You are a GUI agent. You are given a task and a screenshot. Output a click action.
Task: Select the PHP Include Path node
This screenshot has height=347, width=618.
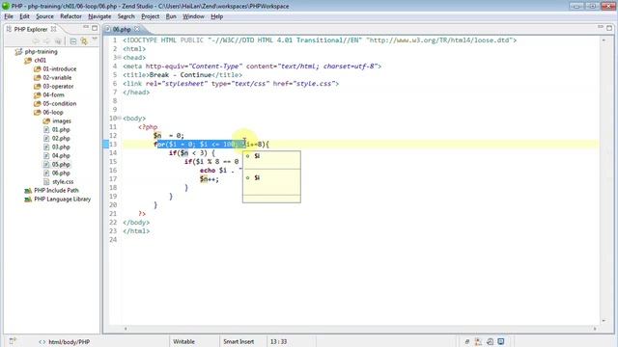click(56, 191)
